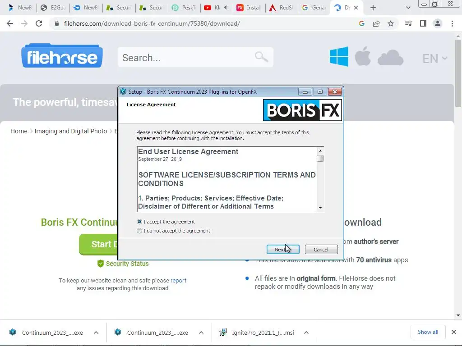Click the 'report' link
The image size is (462, 346).
click(178, 280)
